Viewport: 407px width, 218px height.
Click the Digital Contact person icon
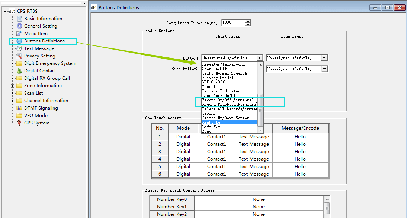point(19,71)
